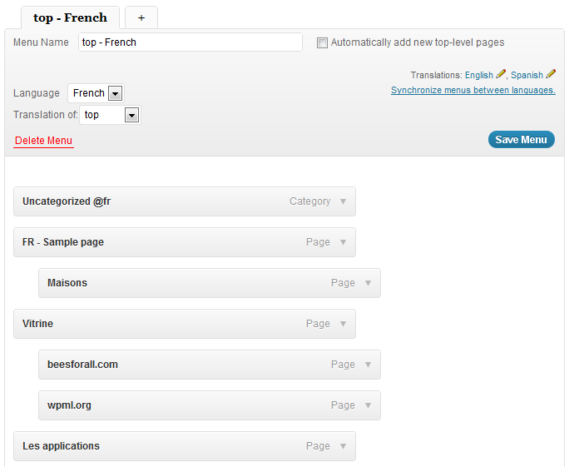Enable automatically add new top-level pages
Viewport: 569px width, 467px height.
point(322,42)
